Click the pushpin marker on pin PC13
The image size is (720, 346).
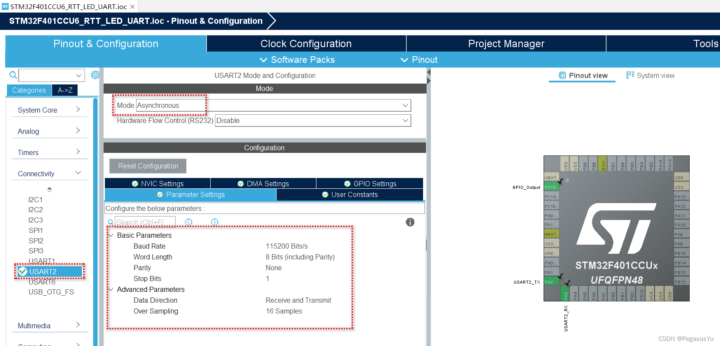click(560, 181)
